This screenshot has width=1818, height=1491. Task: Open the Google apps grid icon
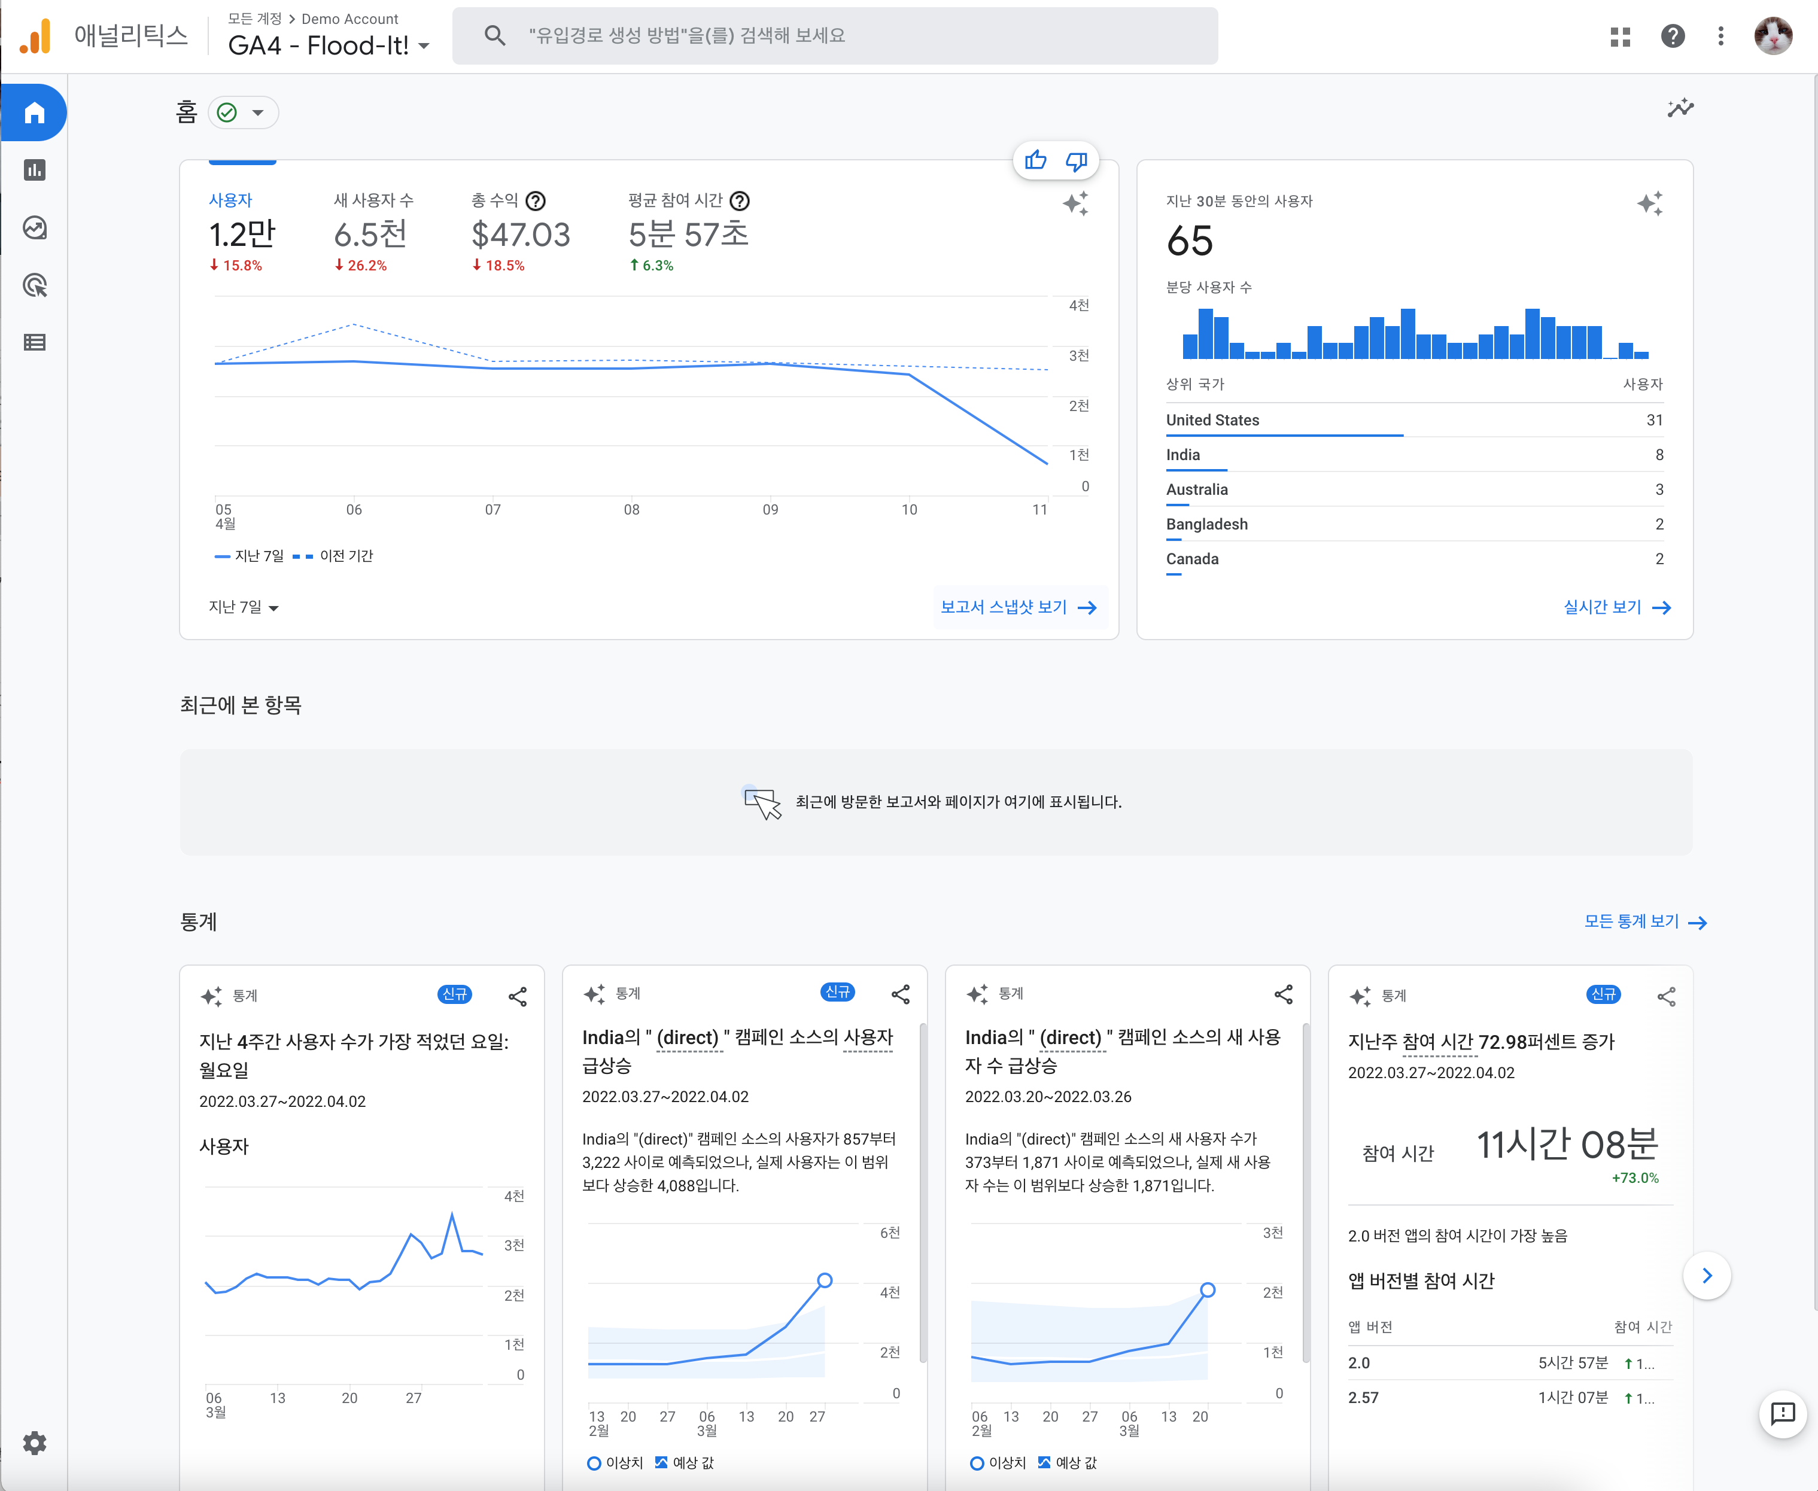click(1621, 36)
